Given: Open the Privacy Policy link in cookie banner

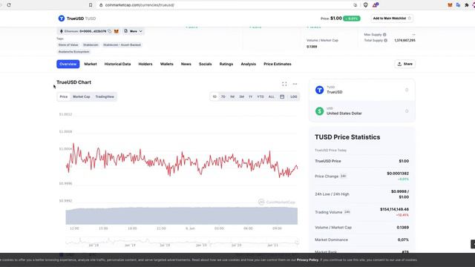Looking at the screenshot, I should [307, 260].
